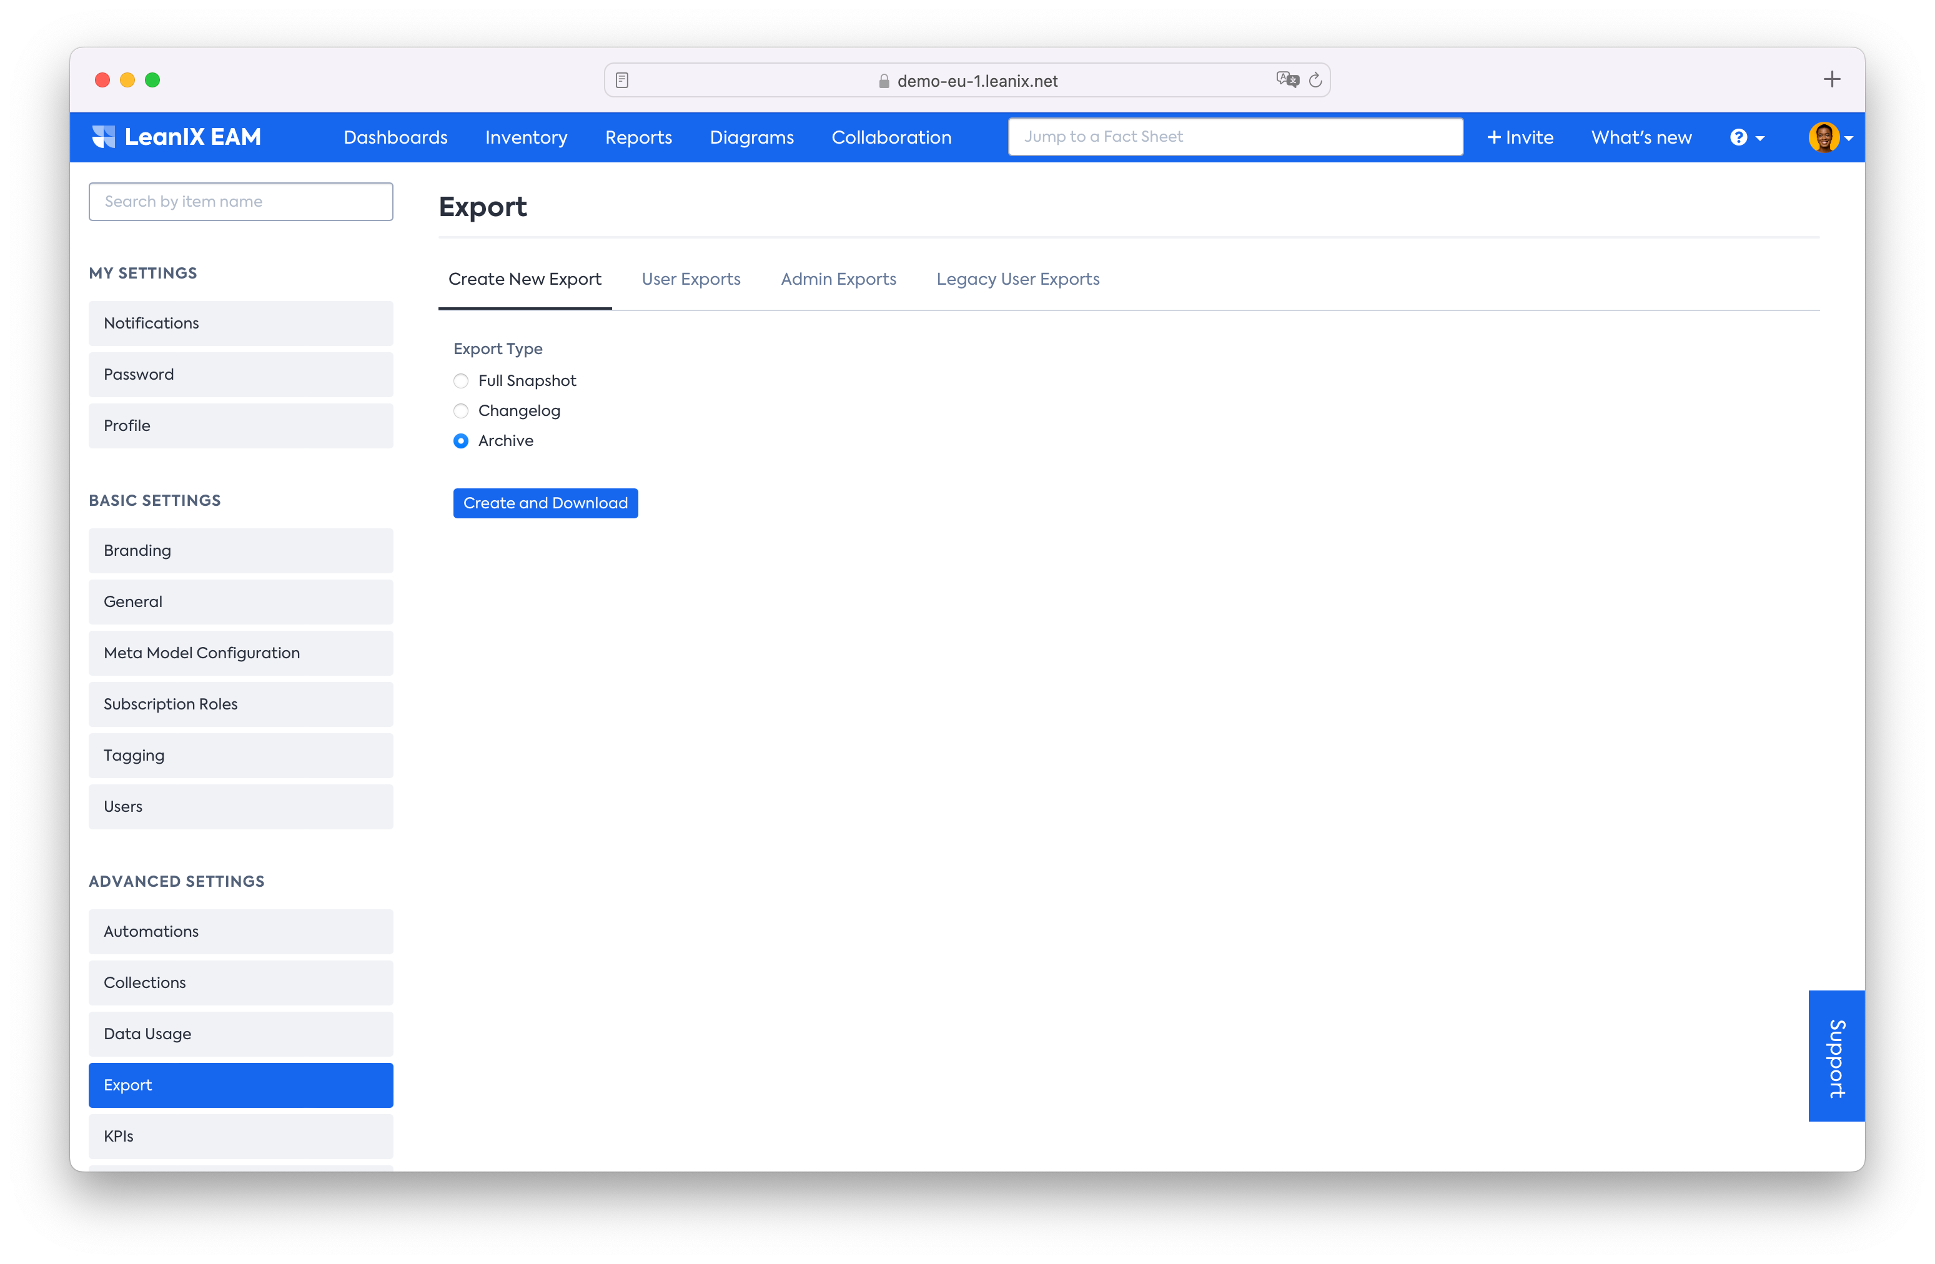Click the translate page icon
The height and width of the screenshot is (1264, 1935).
[1287, 80]
